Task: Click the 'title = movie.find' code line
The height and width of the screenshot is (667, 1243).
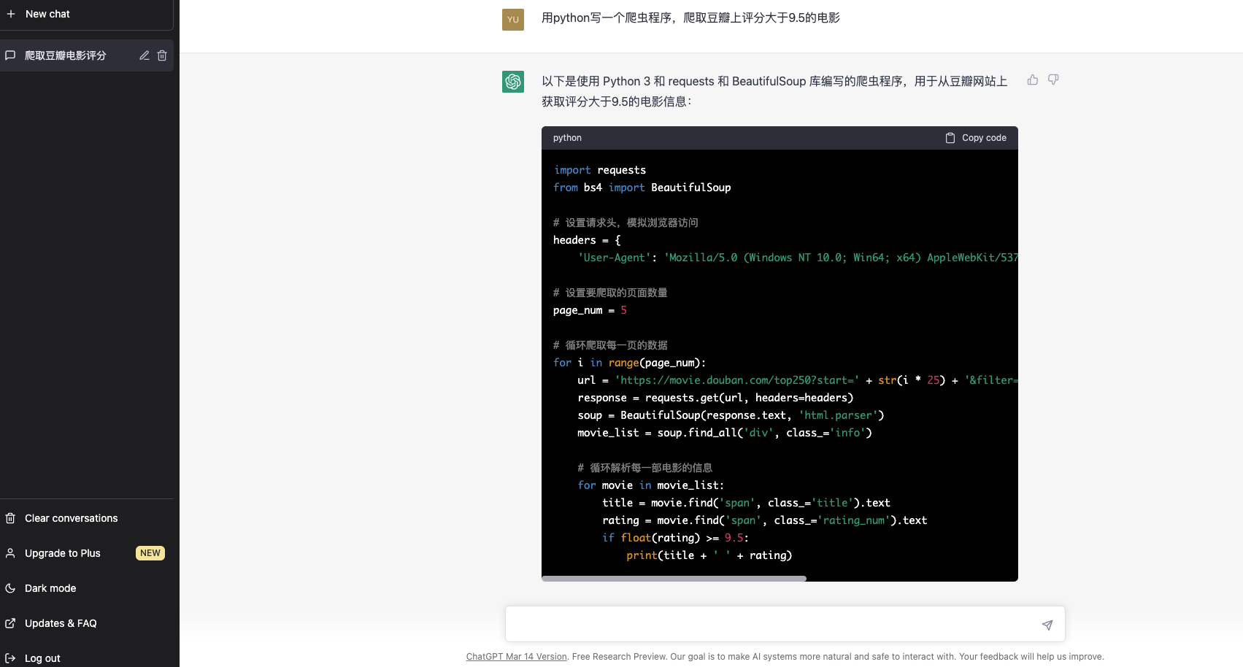Action: pyautogui.click(x=746, y=503)
